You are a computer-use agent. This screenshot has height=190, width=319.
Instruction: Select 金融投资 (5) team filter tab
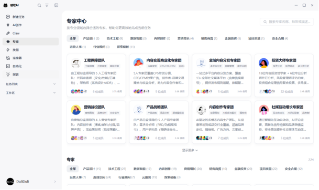(233, 38)
